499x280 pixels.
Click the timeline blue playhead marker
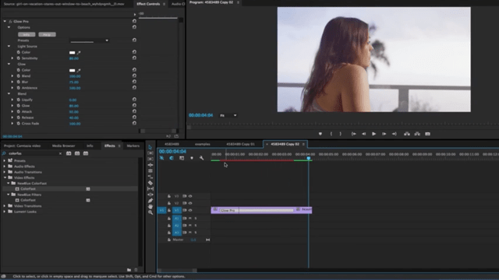(x=309, y=158)
